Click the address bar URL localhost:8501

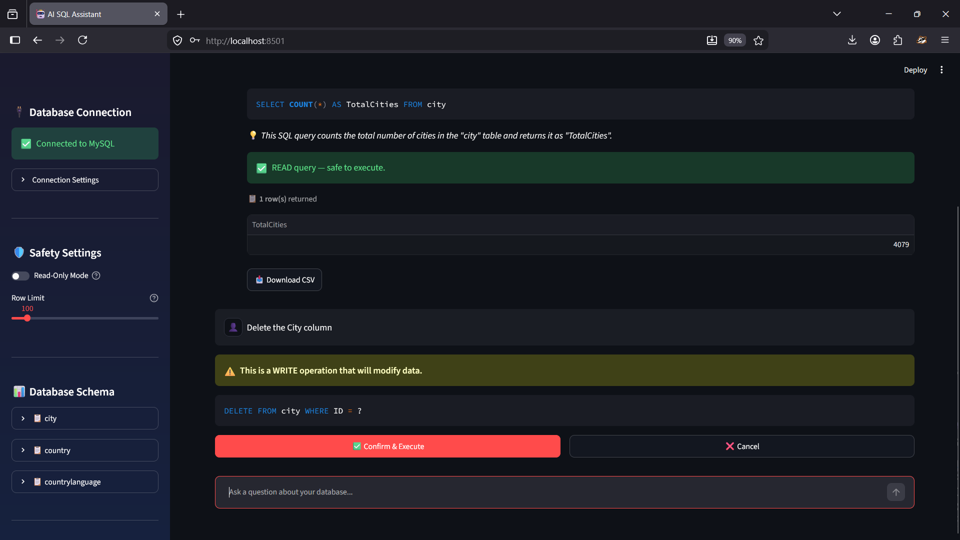[x=245, y=41]
